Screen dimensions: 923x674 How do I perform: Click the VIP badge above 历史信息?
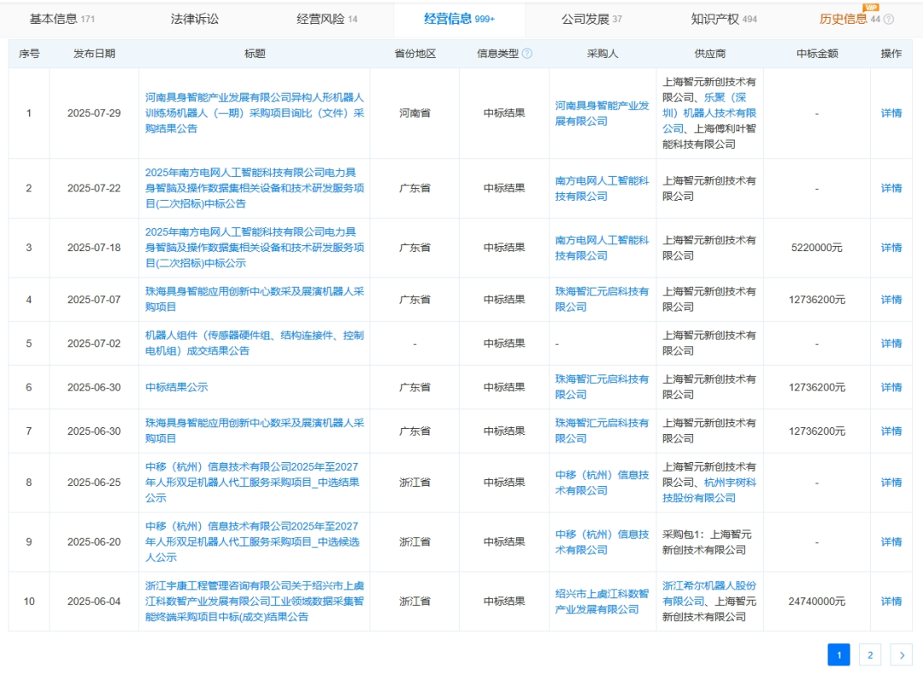[871, 7]
